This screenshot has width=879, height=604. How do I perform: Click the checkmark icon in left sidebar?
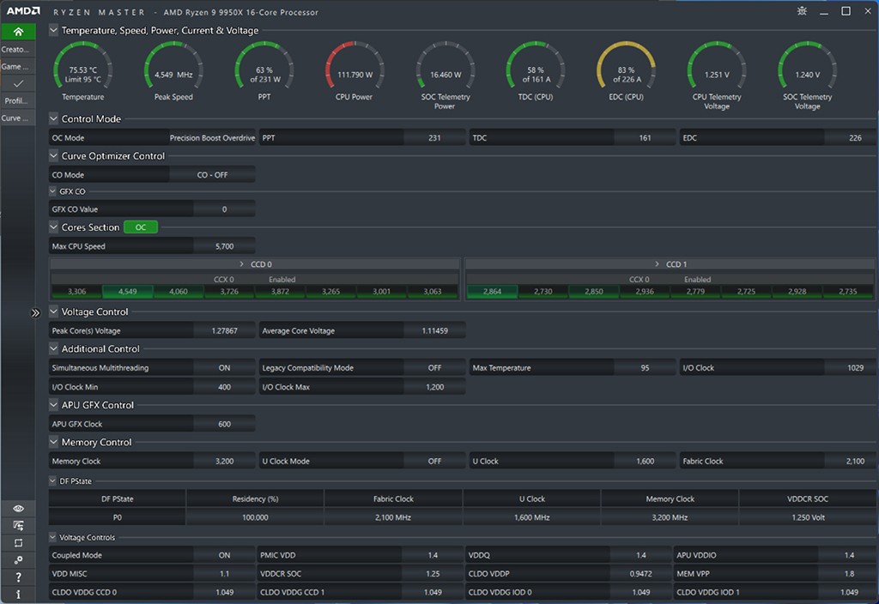(x=18, y=83)
